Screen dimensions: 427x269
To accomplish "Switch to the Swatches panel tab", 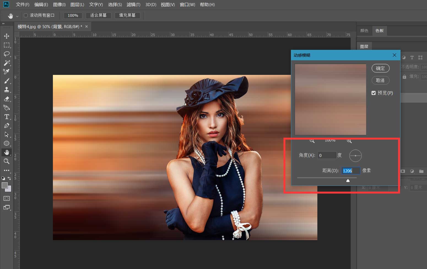I will [379, 31].
